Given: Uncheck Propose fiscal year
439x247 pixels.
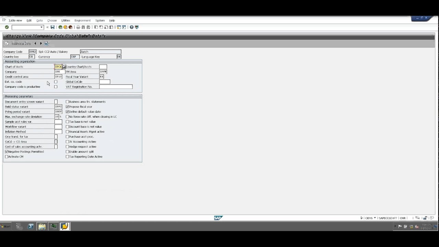Looking at the screenshot, I should (x=67, y=107).
